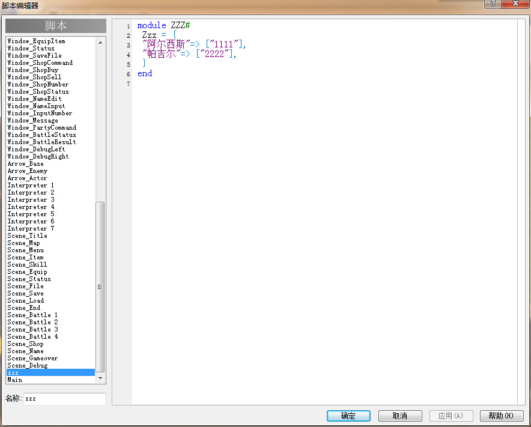Click the script list scroll up arrow
The height and width of the screenshot is (427, 531).
click(100, 42)
